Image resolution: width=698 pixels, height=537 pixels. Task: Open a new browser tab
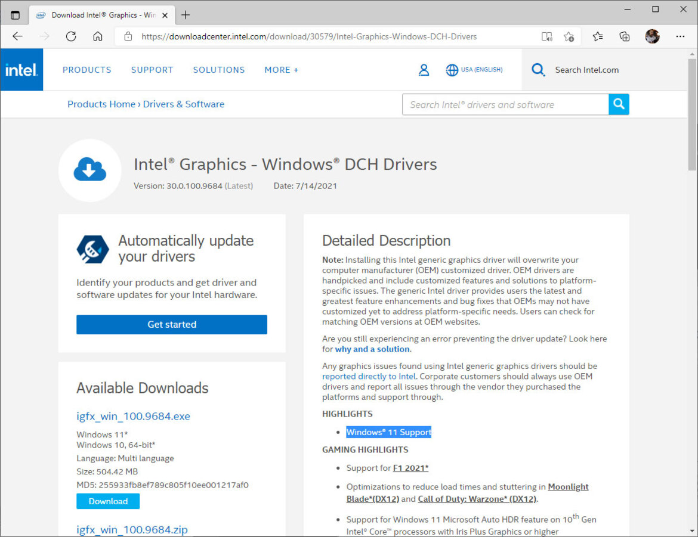click(x=186, y=15)
